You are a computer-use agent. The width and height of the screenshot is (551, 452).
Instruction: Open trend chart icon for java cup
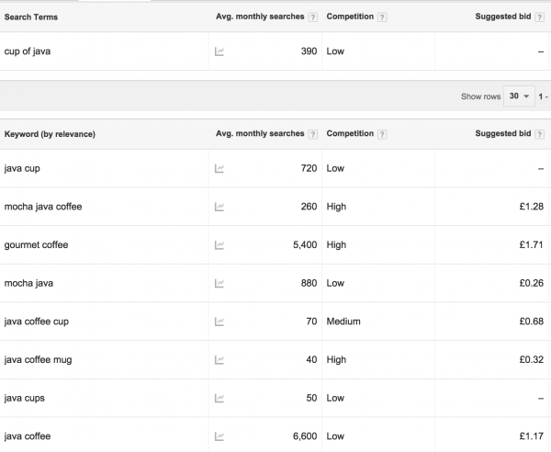(219, 169)
